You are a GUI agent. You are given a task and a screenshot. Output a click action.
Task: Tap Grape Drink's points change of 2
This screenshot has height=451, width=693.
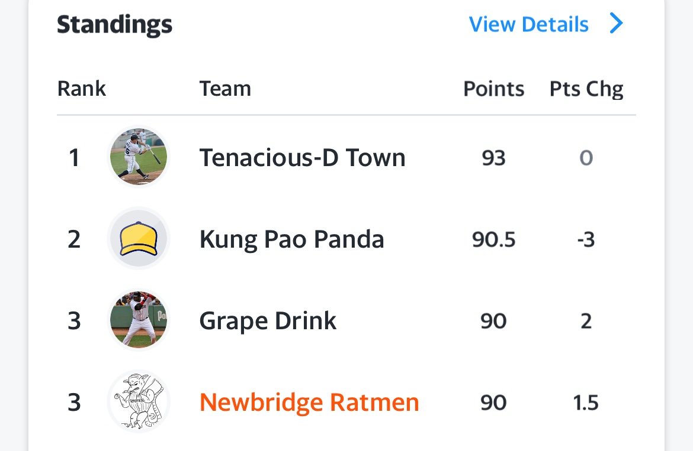click(x=586, y=321)
